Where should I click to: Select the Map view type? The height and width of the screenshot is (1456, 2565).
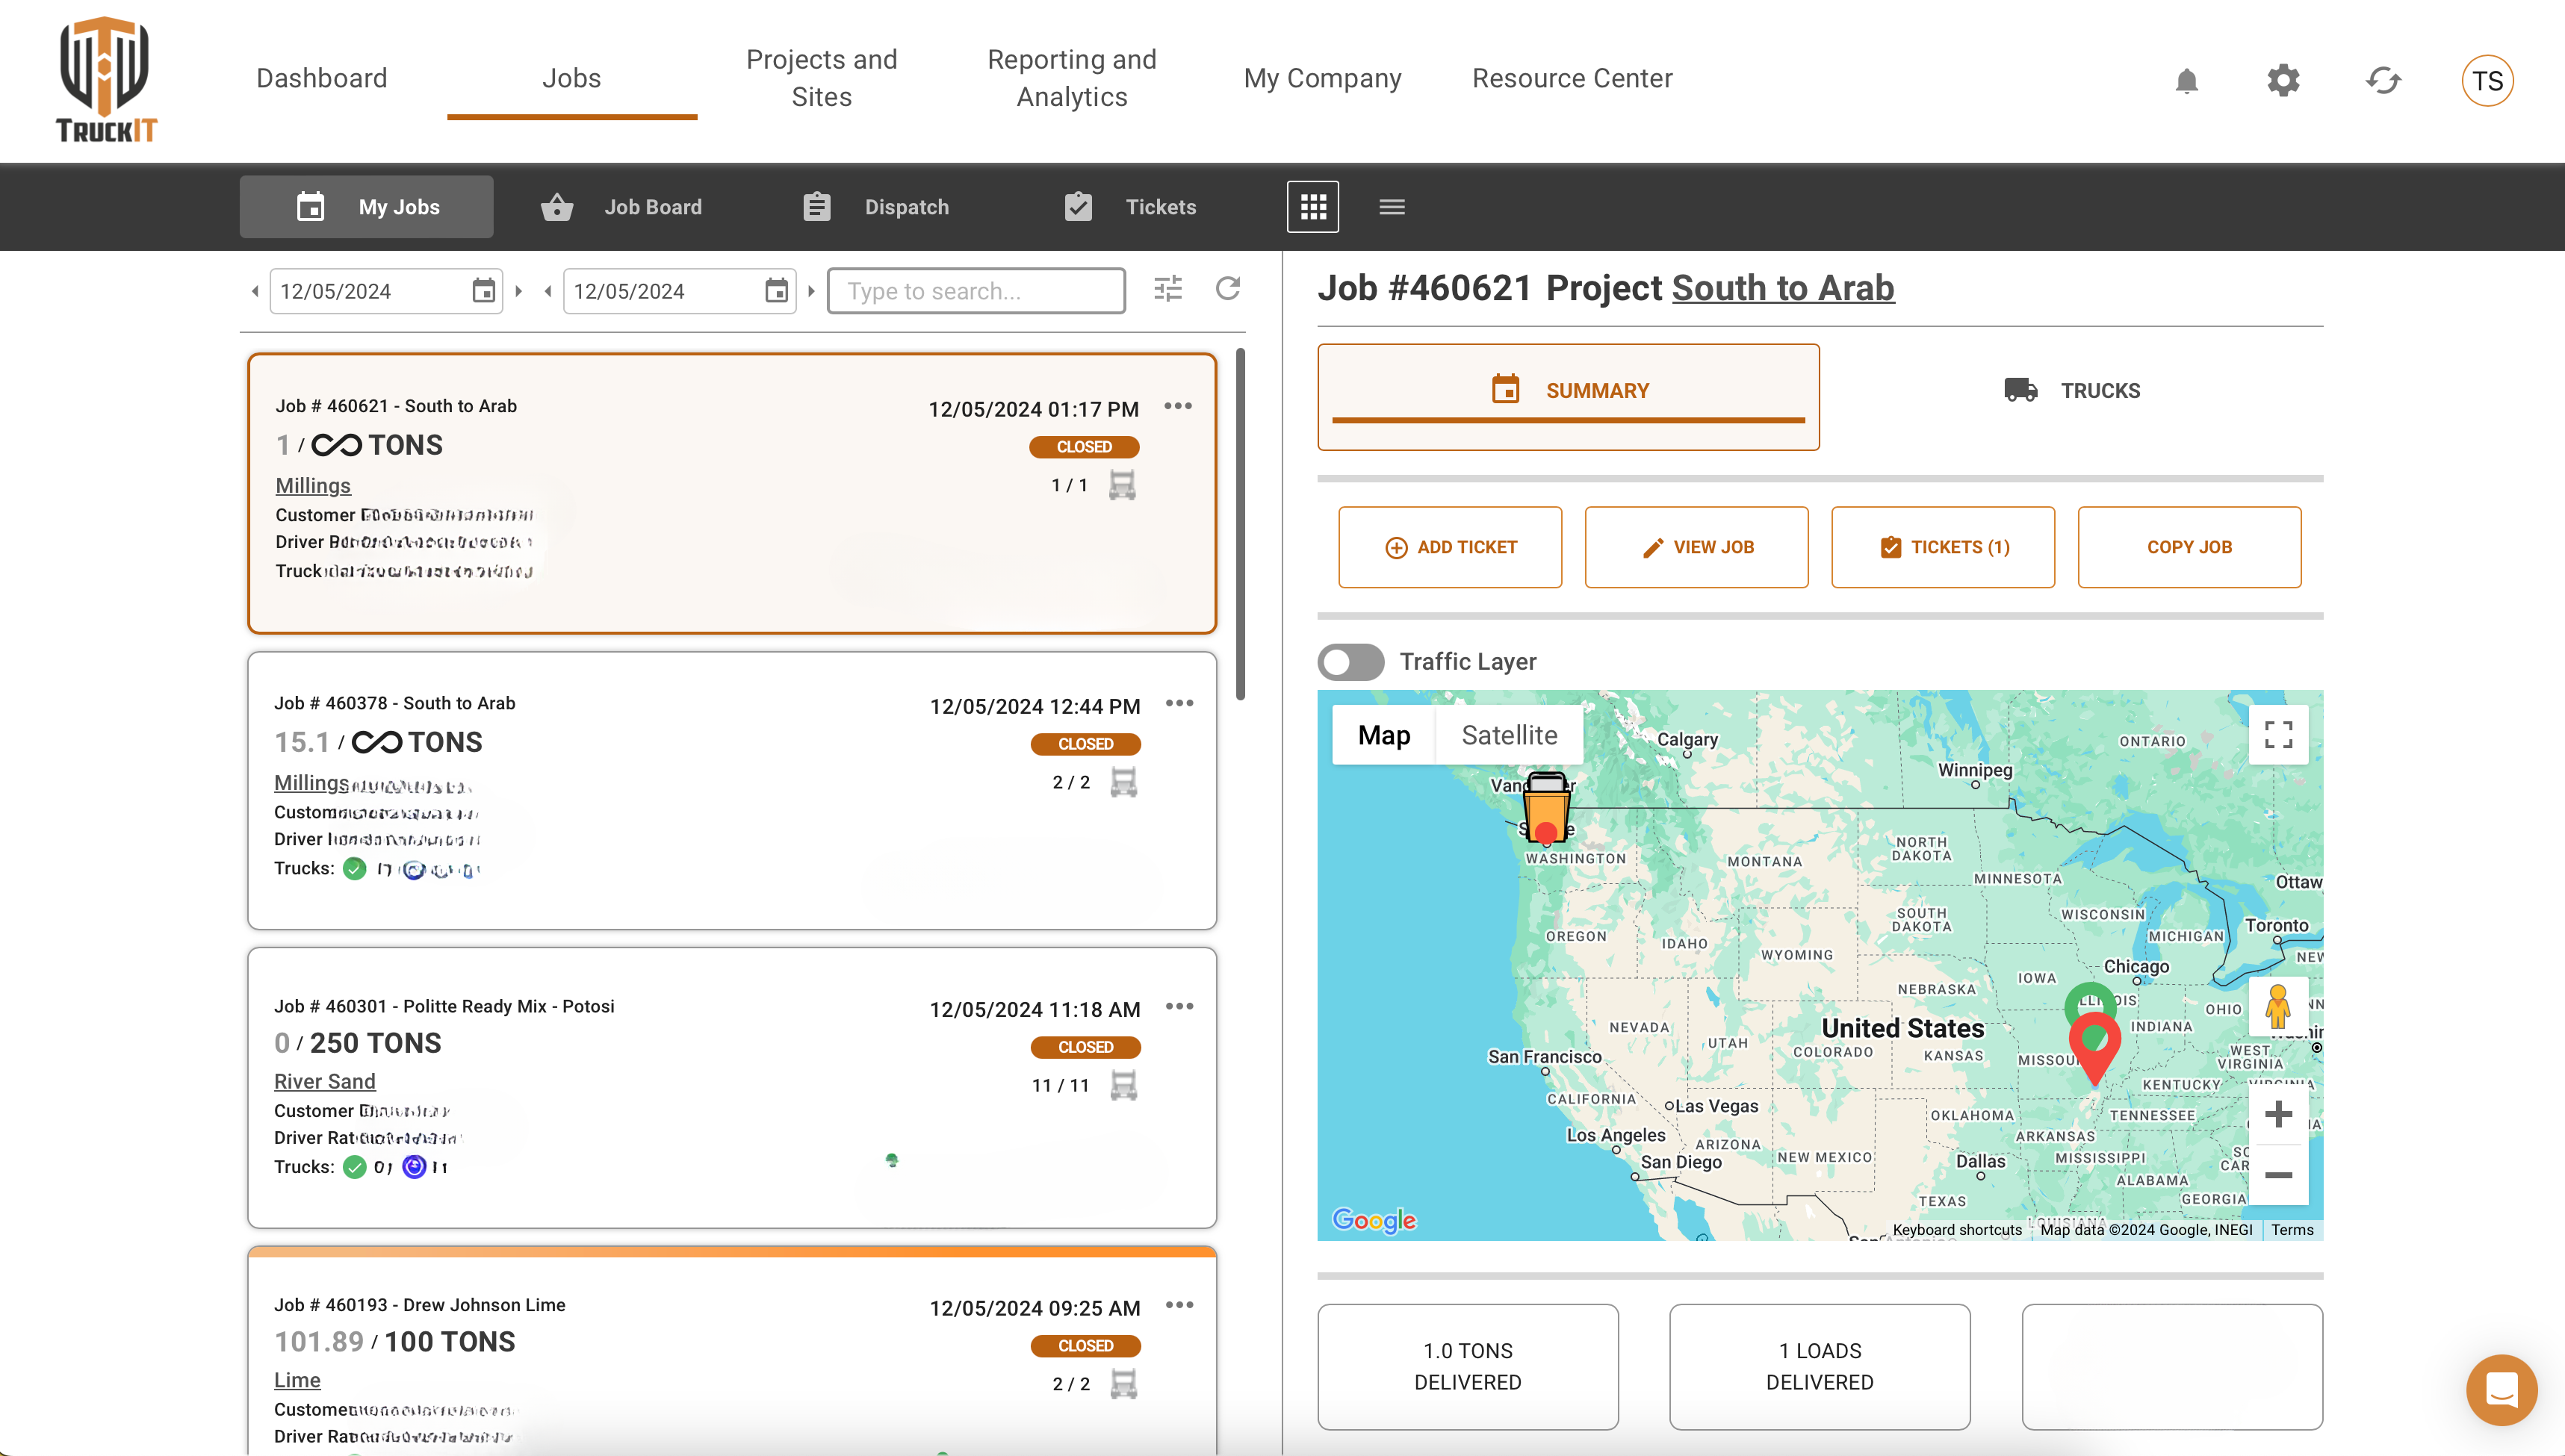(1383, 735)
